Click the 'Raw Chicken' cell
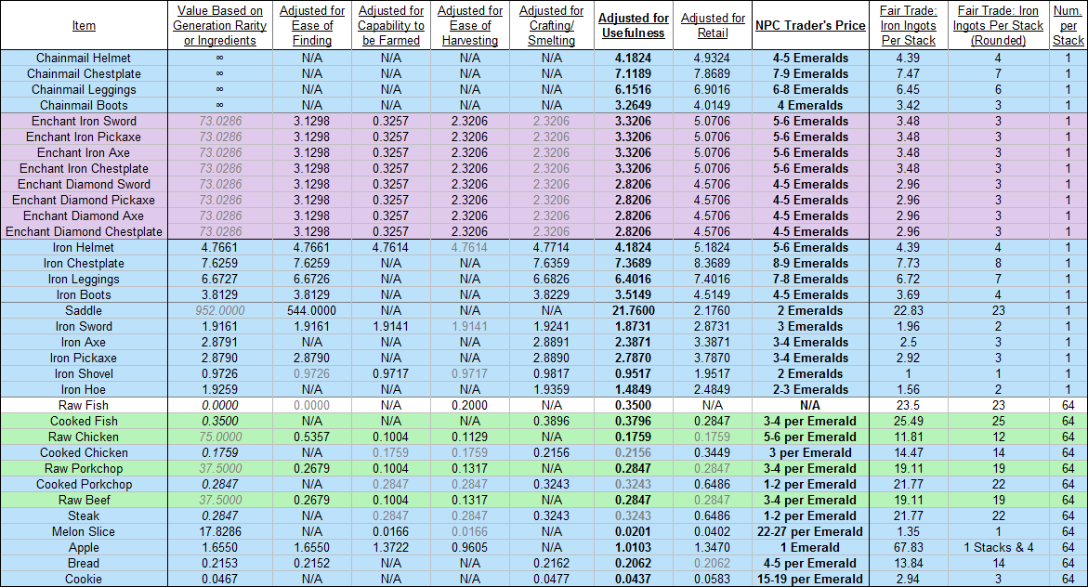The image size is (1088, 587). (x=84, y=437)
